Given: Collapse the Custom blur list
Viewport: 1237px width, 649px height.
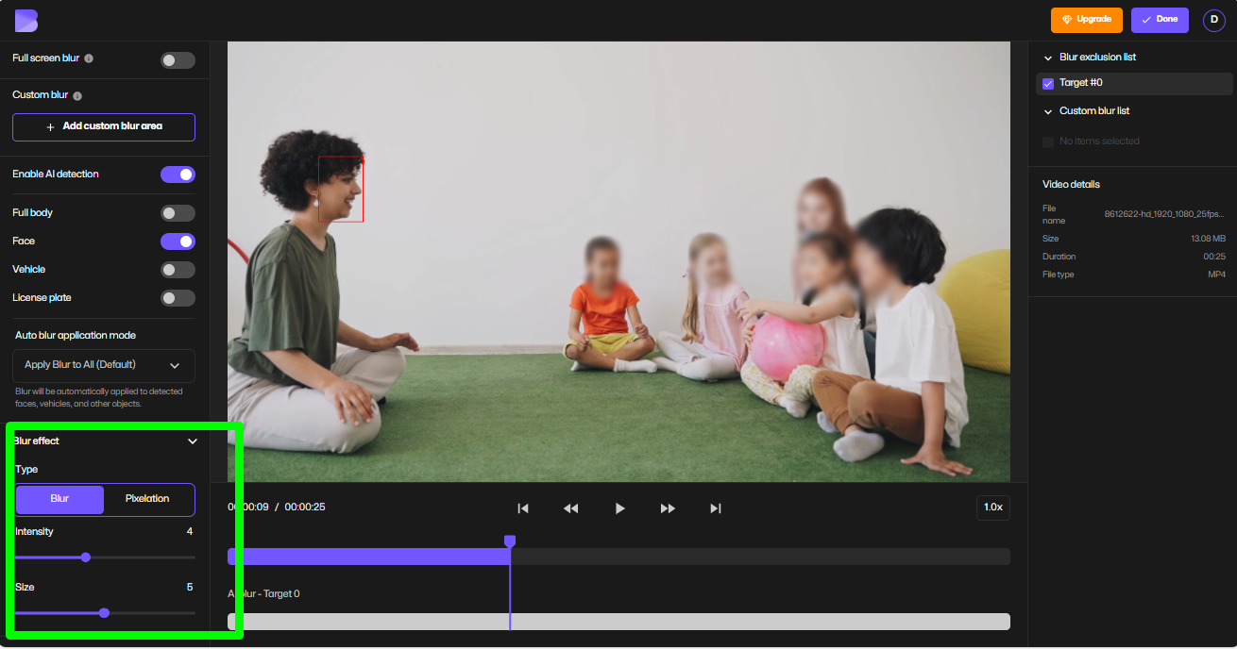Looking at the screenshot, I should point(1048,111).
